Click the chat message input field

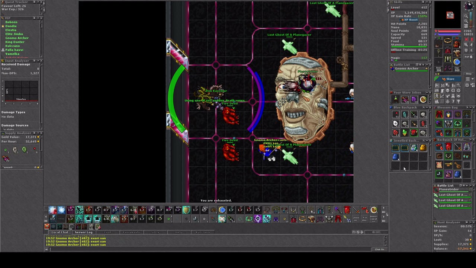[x=210, y=249]
